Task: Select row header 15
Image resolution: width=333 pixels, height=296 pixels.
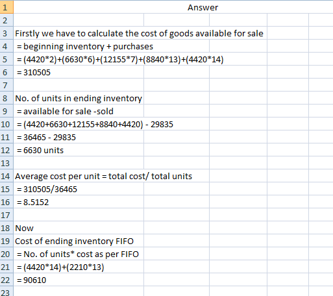Action: 6,189
